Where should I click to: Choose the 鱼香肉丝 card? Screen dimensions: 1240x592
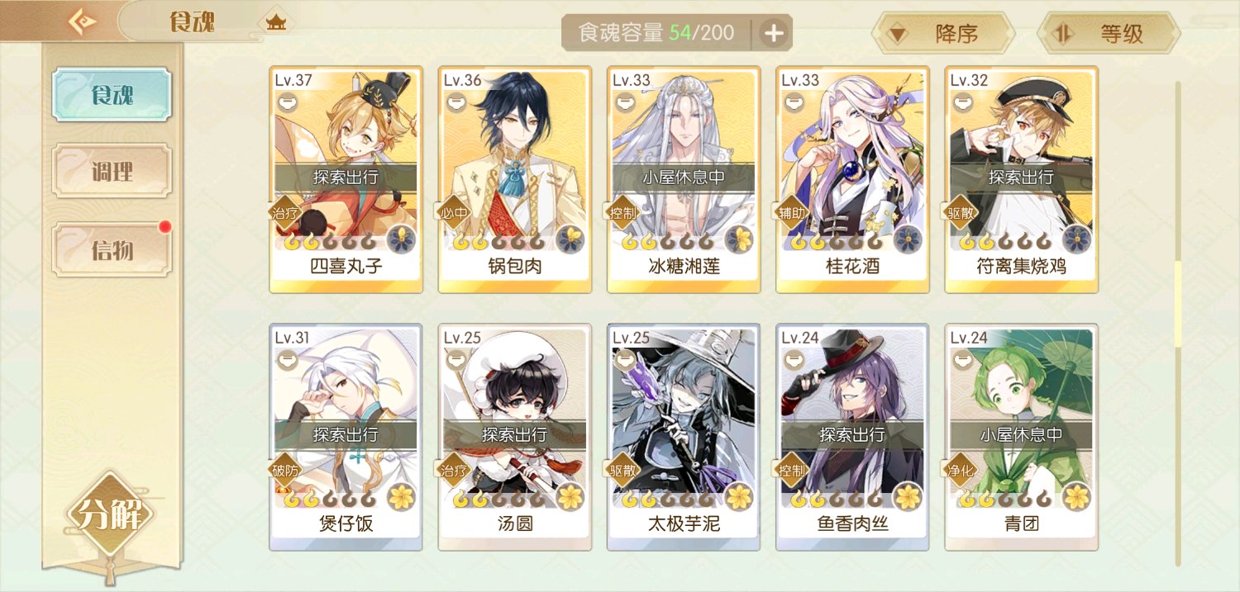853,437
